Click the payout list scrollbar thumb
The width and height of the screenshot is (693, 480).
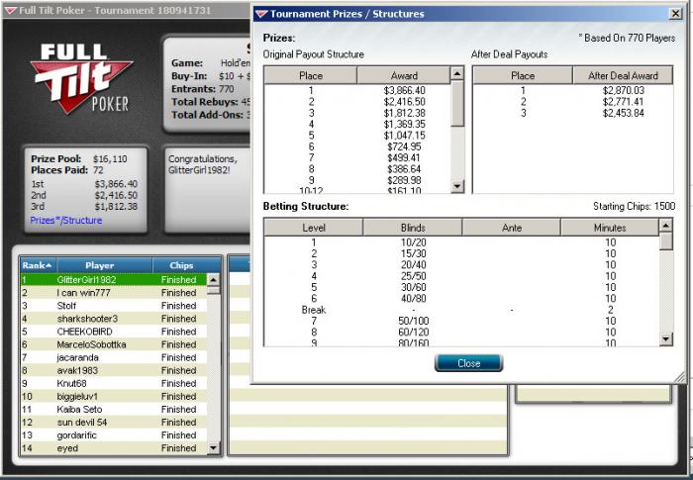[457, 104]
